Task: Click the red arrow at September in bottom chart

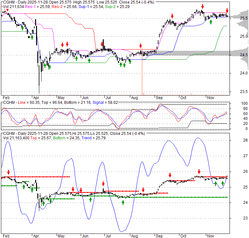Action: (170, 175)
